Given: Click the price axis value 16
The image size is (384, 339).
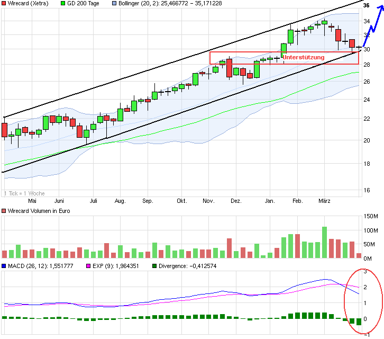Looking at the screenshot, I should (367, 190).
